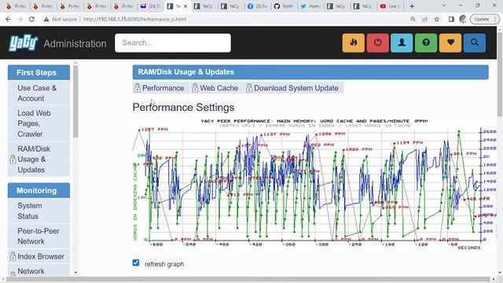Click the orange heart icon button
The image size is (503, 283).
pos(450,42)
